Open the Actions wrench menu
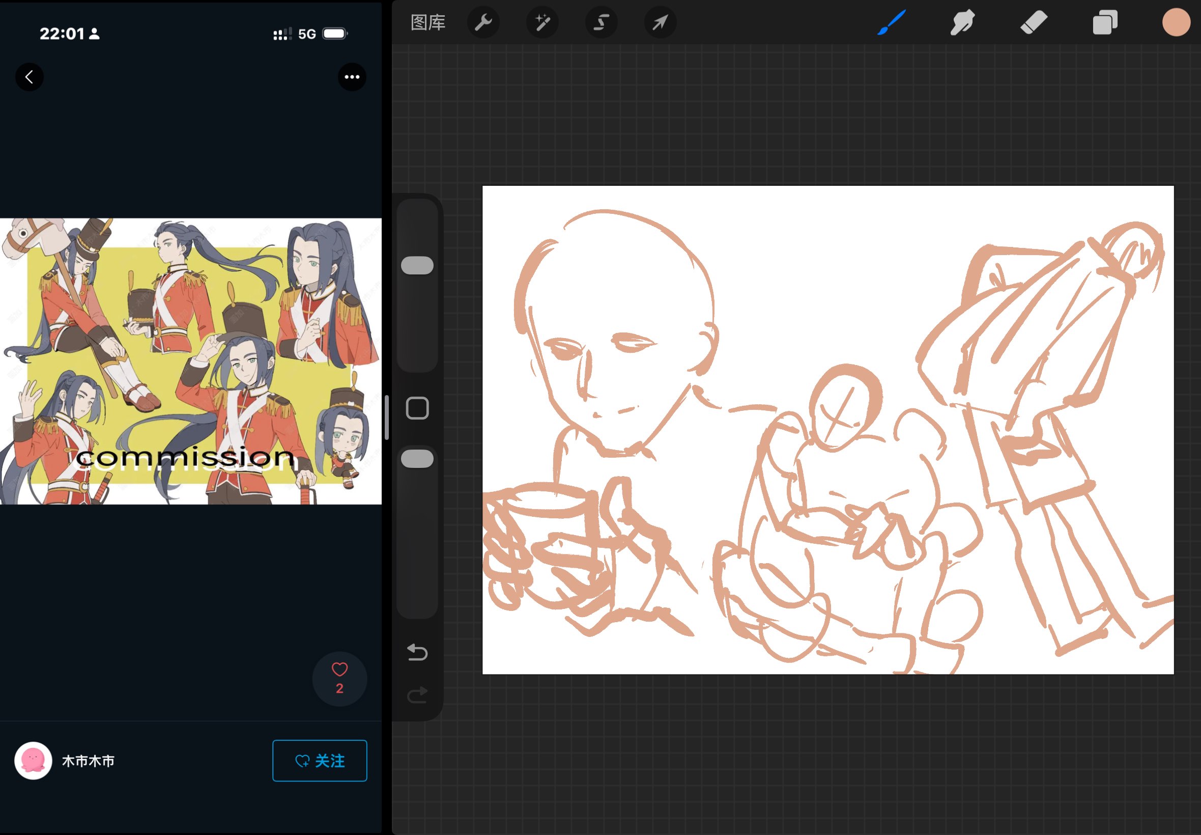This screenshot has height=835, width=1201. click(x=483, y=22)
